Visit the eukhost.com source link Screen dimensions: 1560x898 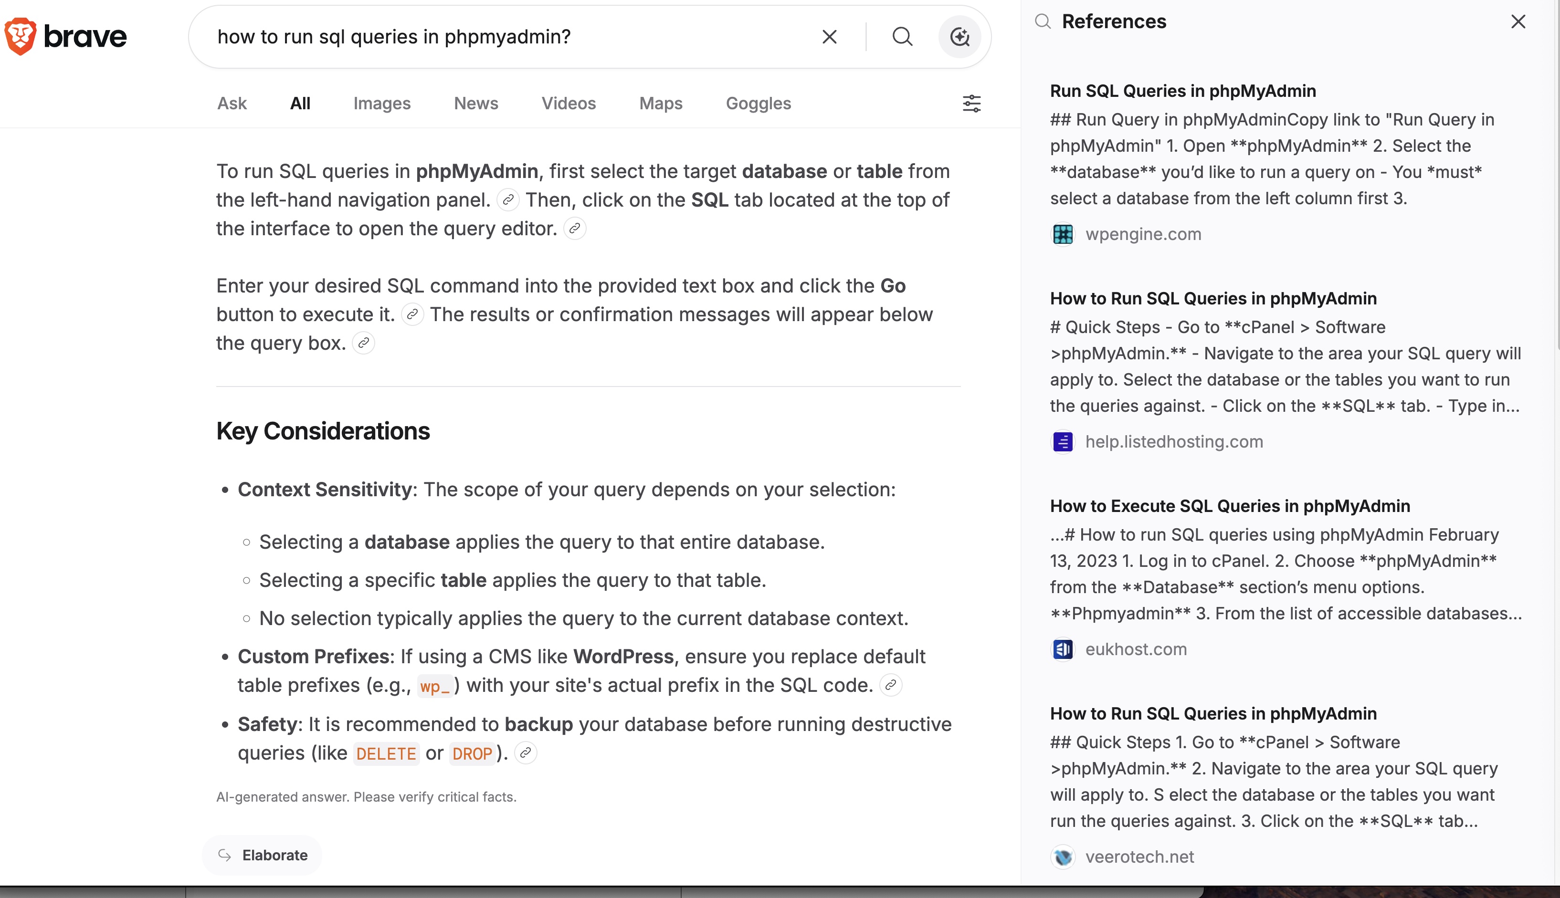[x=1136, y=649]
